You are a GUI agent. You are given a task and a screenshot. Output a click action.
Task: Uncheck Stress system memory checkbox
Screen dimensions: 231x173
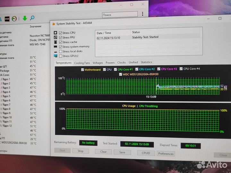60,47
